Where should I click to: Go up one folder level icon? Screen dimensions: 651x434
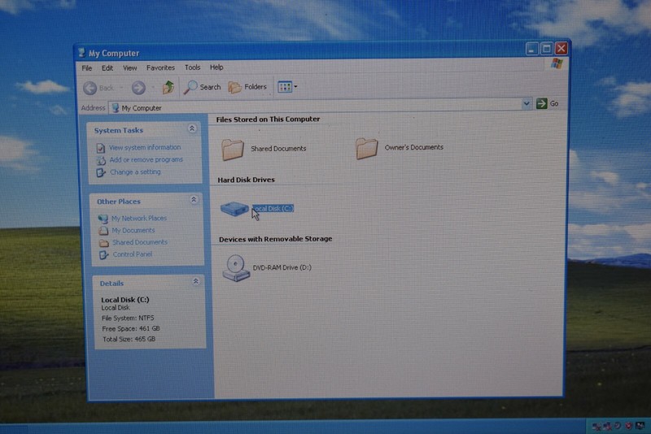pos(168,87)
